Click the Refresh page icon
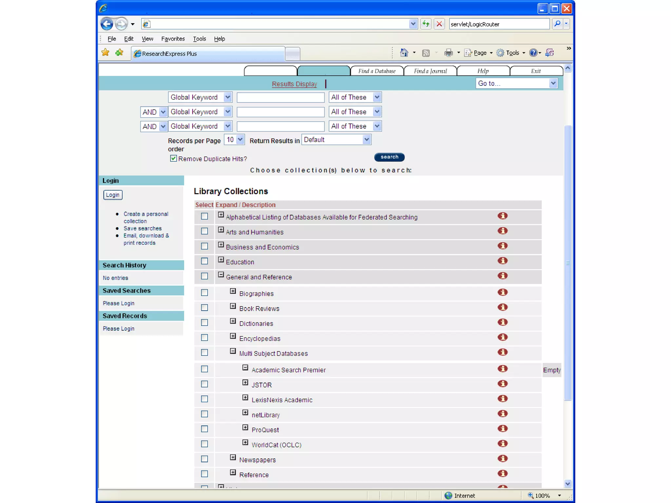The height and width of the screenshot is (503, 671). click(426, 24)
